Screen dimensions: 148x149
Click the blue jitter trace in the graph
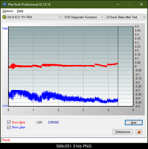point(63,97)
